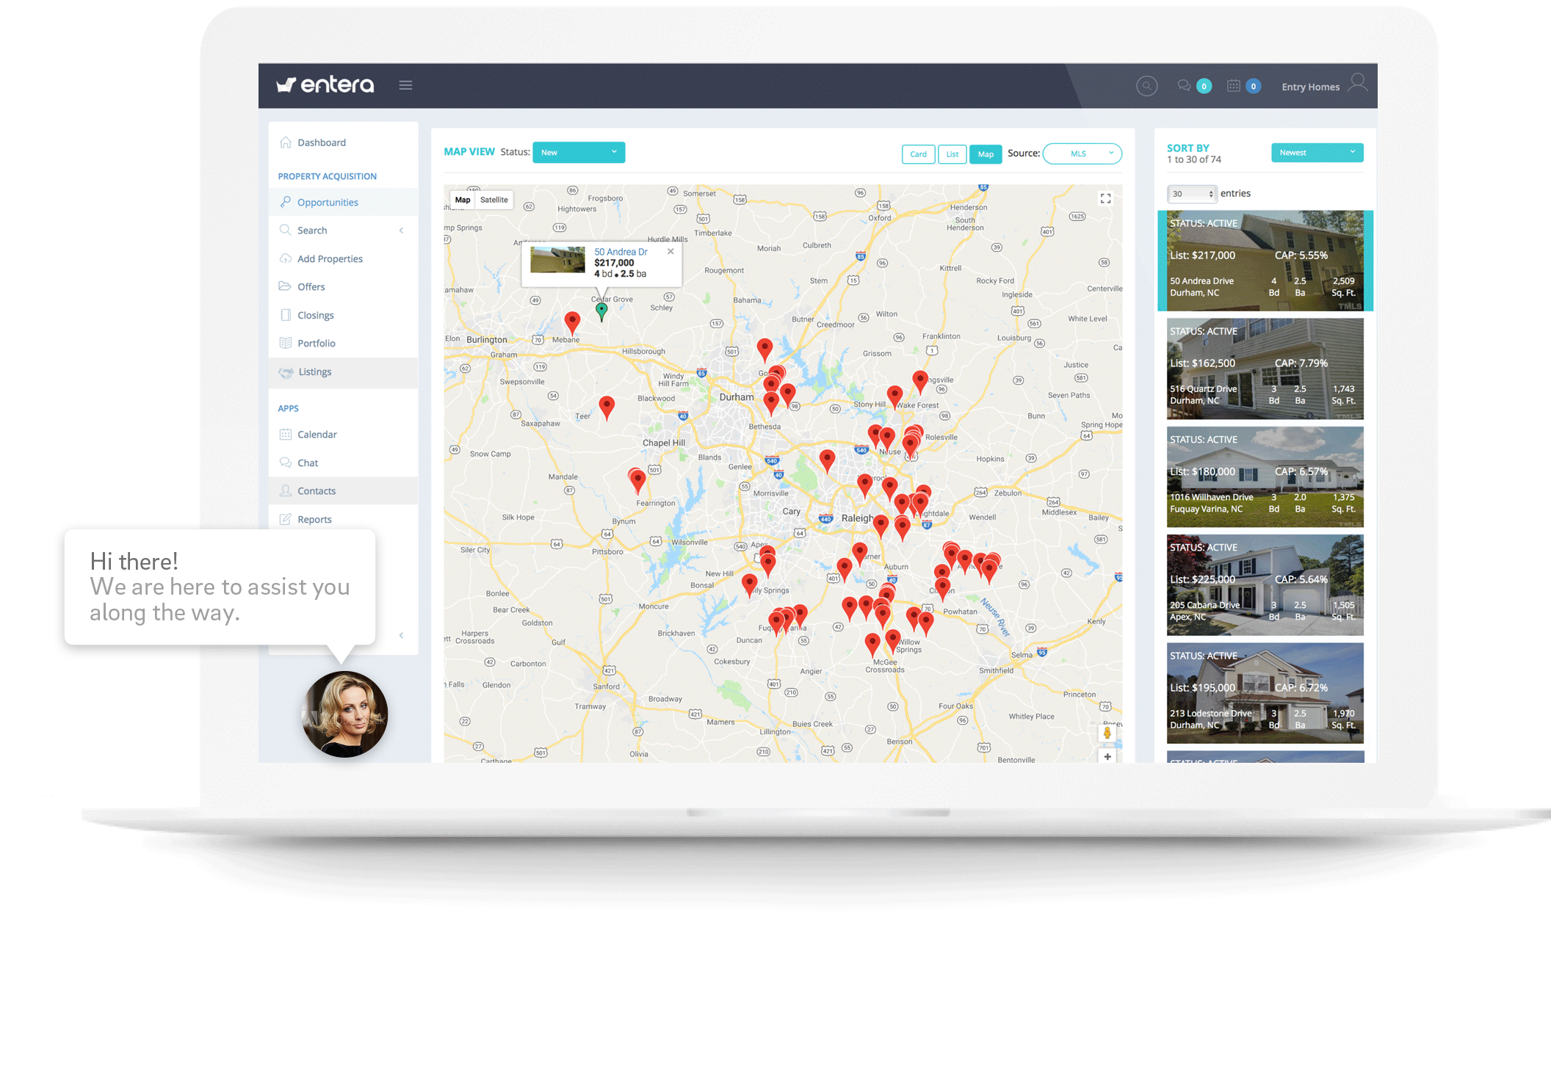Click the Add Properties icon
This screenshot has height=1066, width=1551.
(286, 258)
